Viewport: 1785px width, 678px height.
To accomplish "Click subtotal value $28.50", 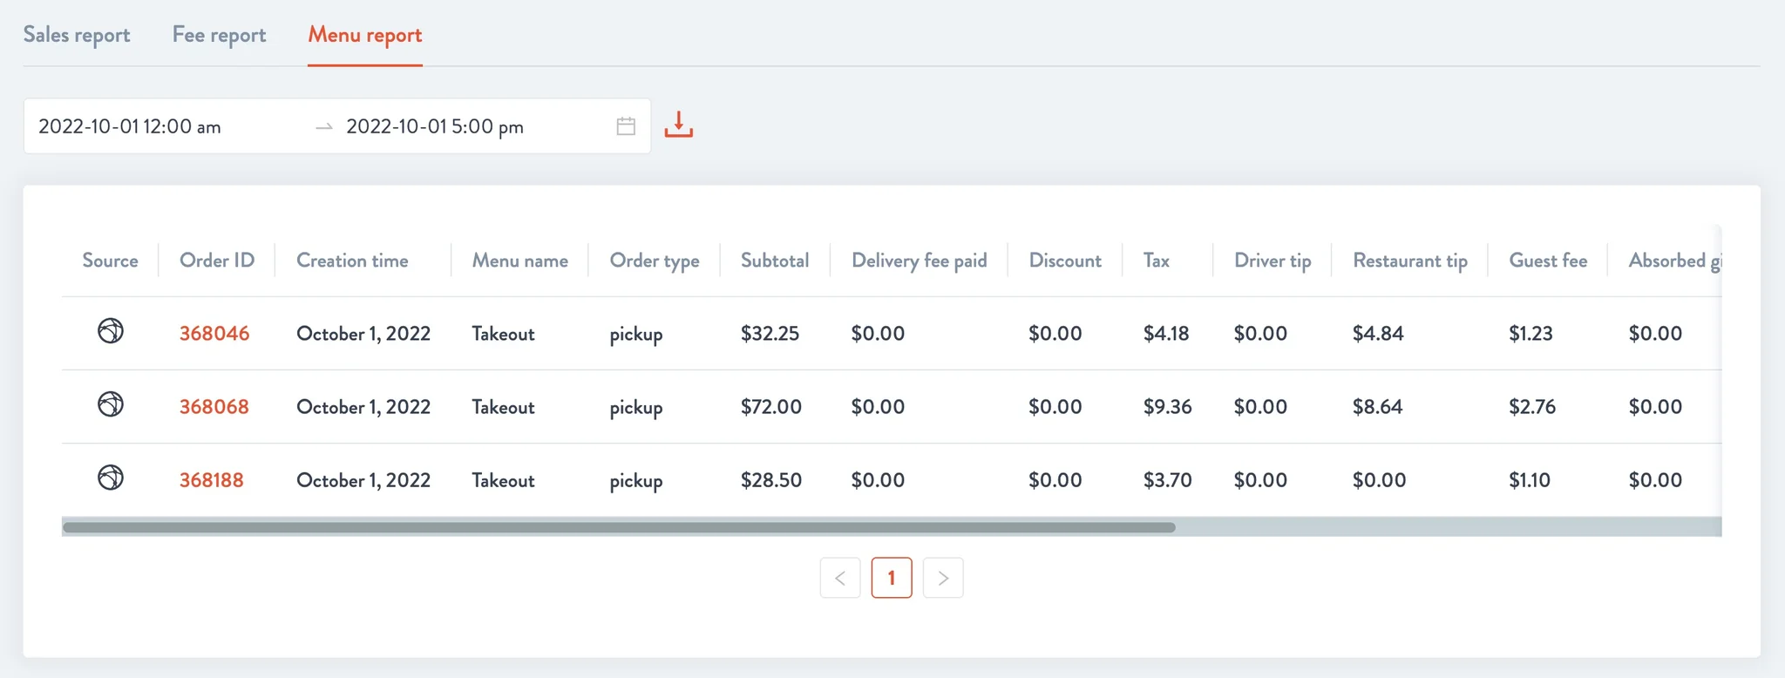I will 771,480.
